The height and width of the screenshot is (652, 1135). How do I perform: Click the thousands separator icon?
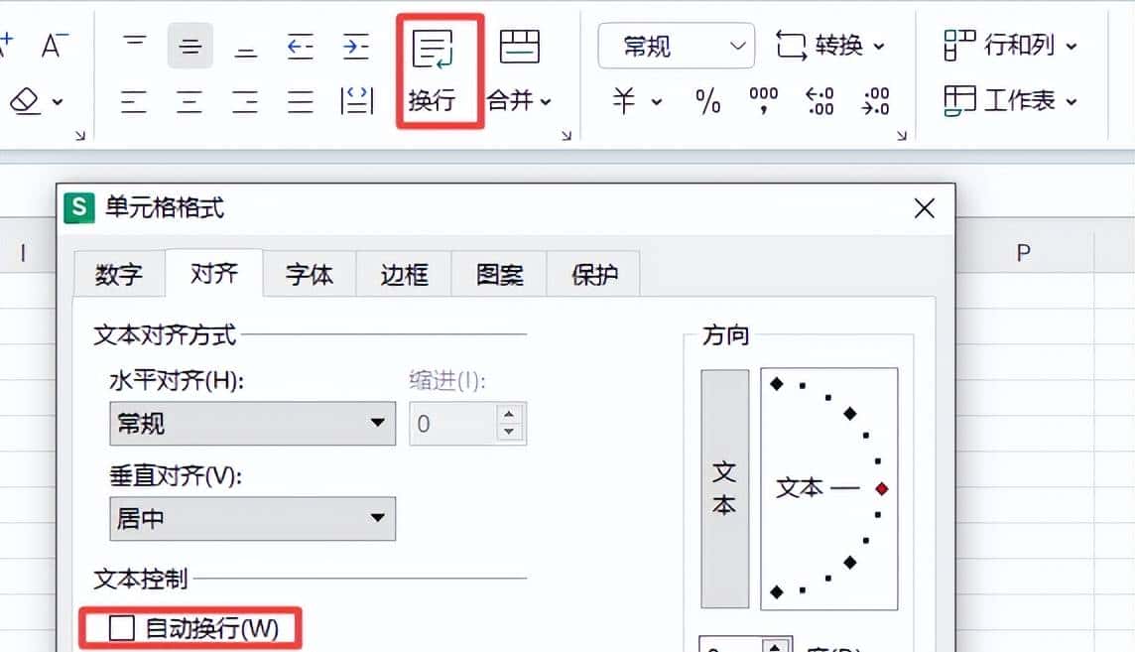(762, 100)
